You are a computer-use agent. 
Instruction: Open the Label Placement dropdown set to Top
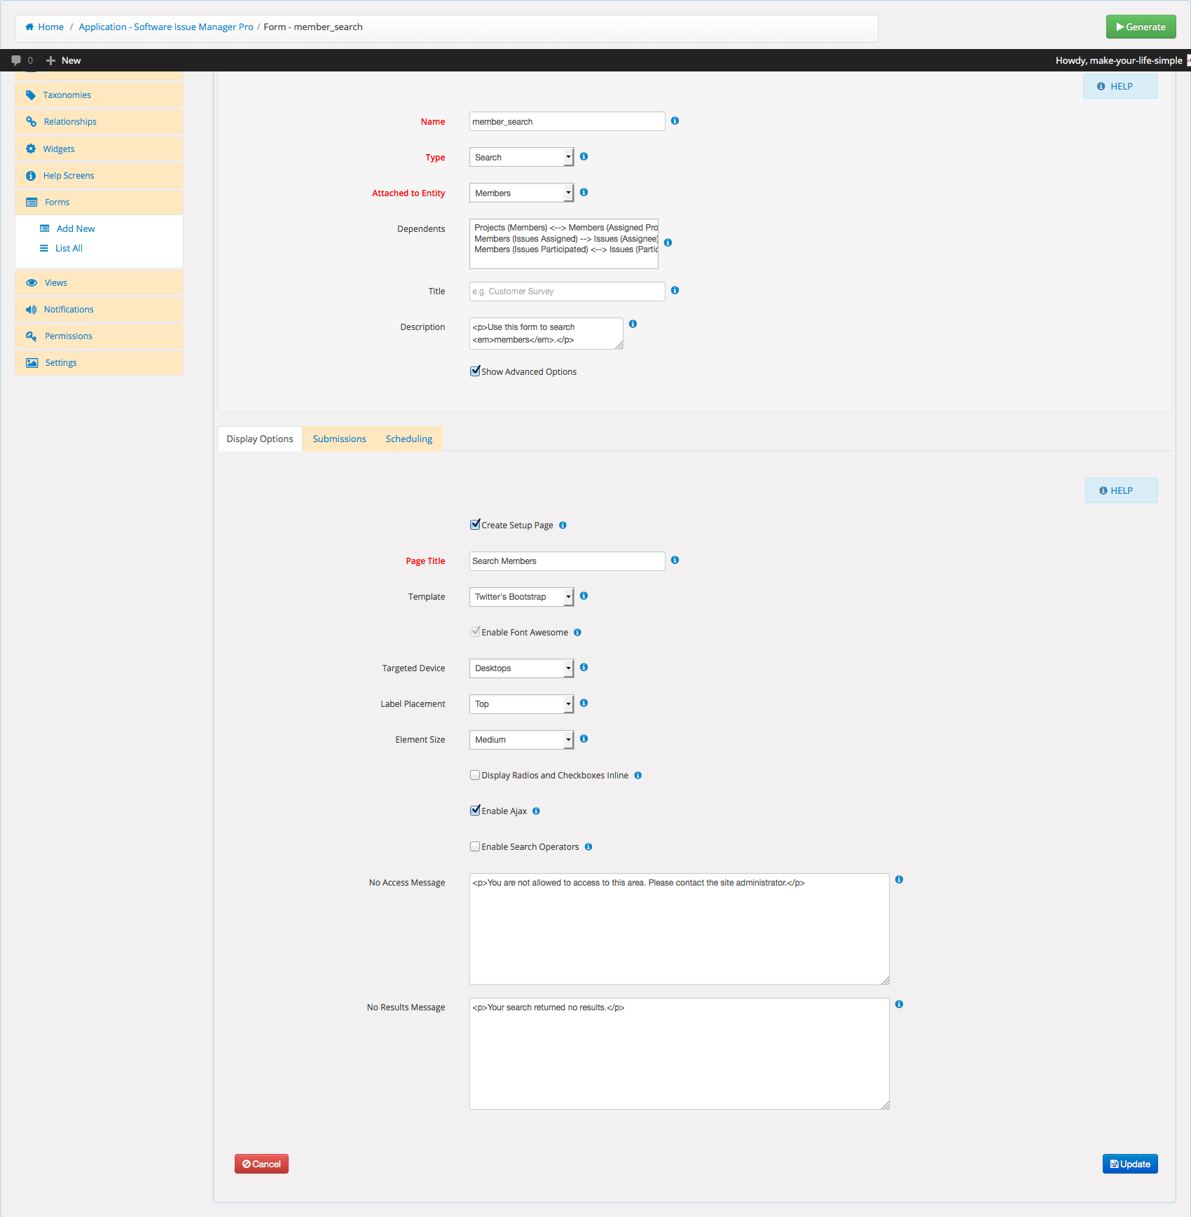point(521,703)
